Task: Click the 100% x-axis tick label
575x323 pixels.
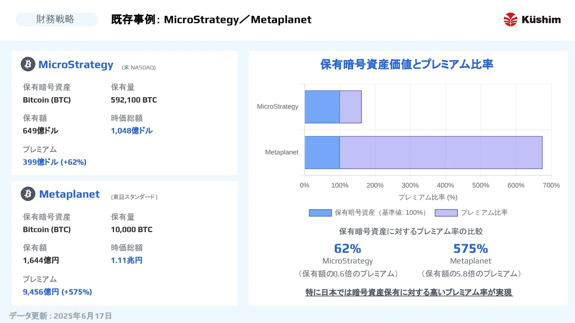Action: [340, 185]
